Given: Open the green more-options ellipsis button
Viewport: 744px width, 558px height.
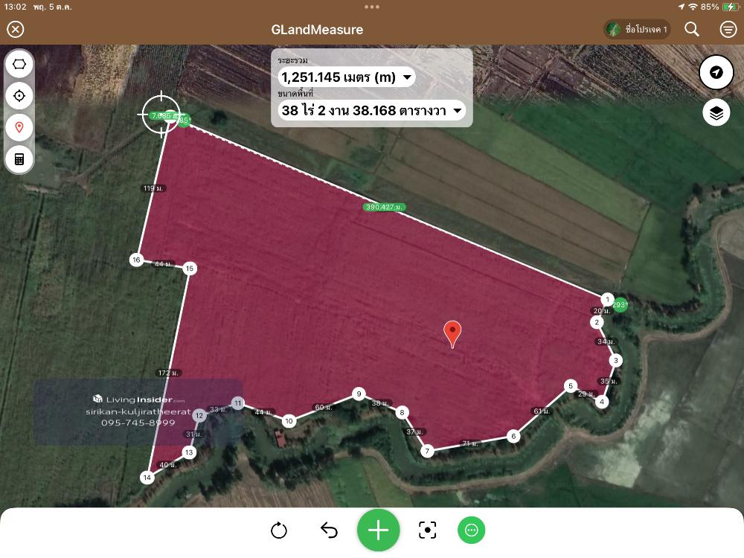Looking at the screenshot, I should coord(471,530).
